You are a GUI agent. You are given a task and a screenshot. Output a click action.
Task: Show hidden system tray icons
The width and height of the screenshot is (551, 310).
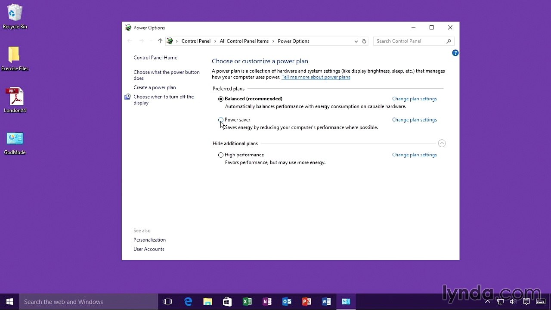(x=488, y=302)
